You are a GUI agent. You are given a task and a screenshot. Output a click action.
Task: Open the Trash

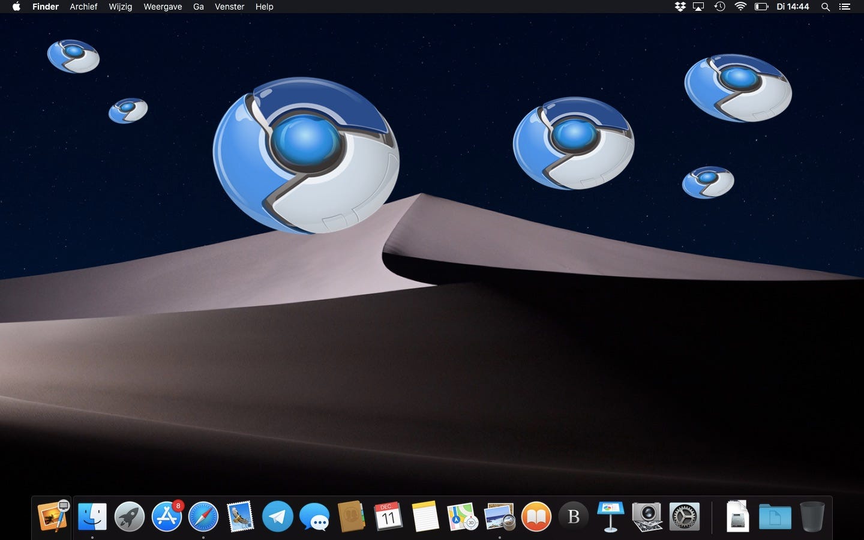(x=812, y=517)
